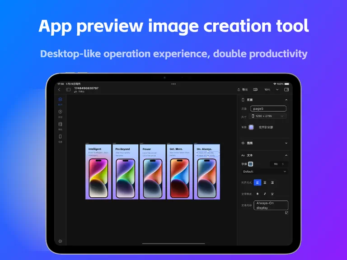Click the red phone mockup on Get. More. page

(180, 178)
